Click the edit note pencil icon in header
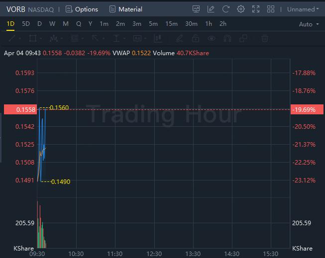This screenshot has width=325, height=258. [x=211, y=9]
